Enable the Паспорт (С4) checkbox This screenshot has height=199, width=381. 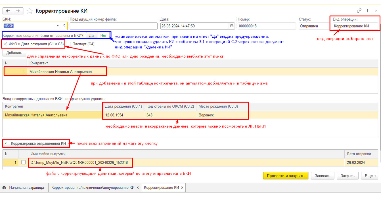pyautogui.click(x=69, y=44)
